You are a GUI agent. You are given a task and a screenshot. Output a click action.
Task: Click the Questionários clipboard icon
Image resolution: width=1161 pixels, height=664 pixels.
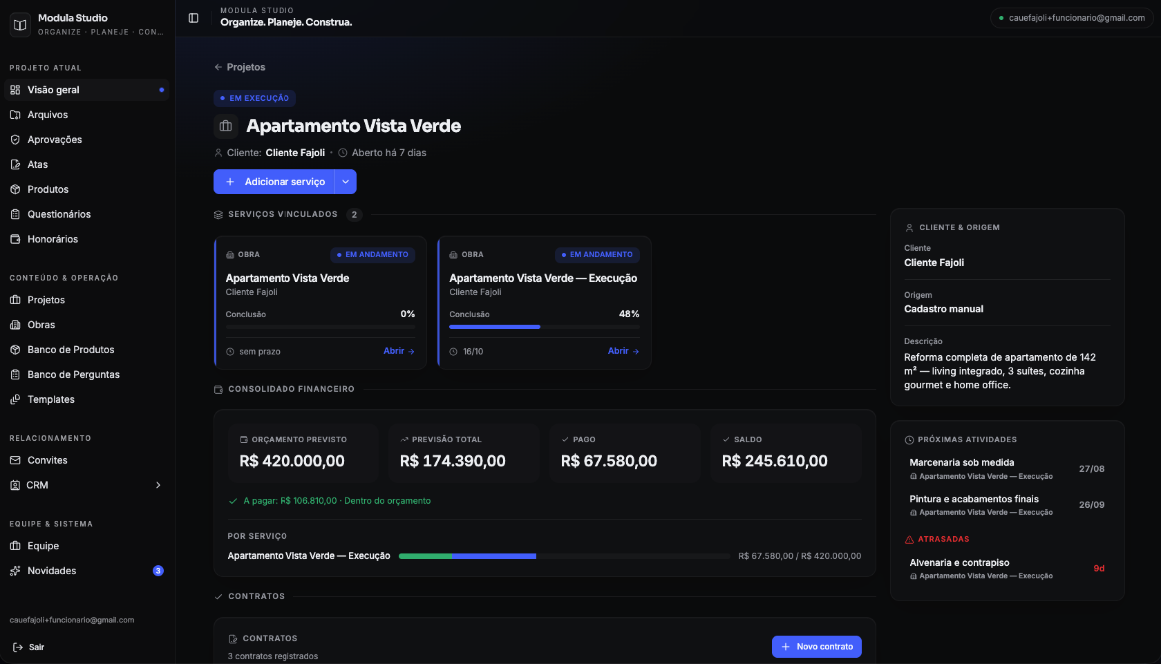[x=15, y=214]
